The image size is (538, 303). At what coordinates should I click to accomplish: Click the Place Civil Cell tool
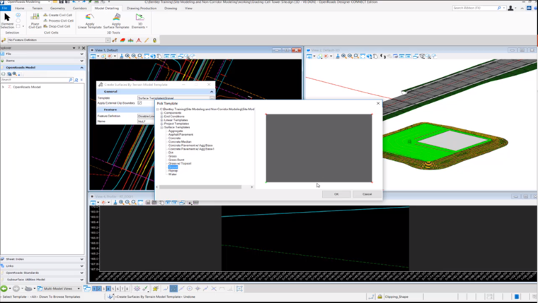(x=35, y=21)
